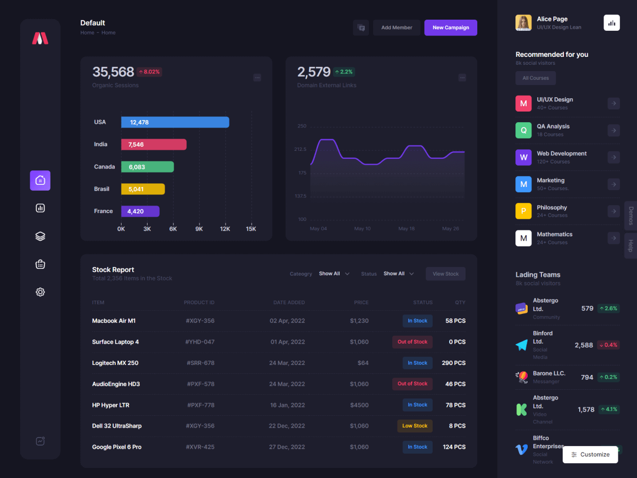Open the bar chart reports sidebar icon
Image resolution: width=637 pixels, height=478 pixels.
40,208
